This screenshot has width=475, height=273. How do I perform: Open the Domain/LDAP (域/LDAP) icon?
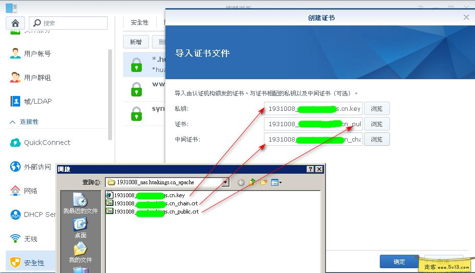point(15,101)
